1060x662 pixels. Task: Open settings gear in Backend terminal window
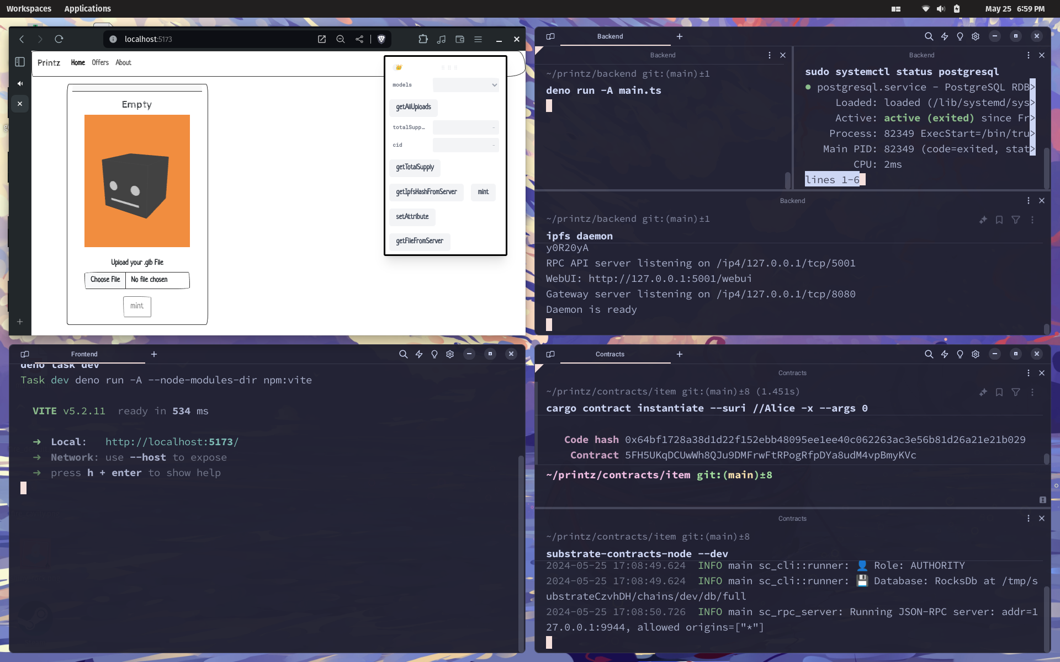coord(976,36)
